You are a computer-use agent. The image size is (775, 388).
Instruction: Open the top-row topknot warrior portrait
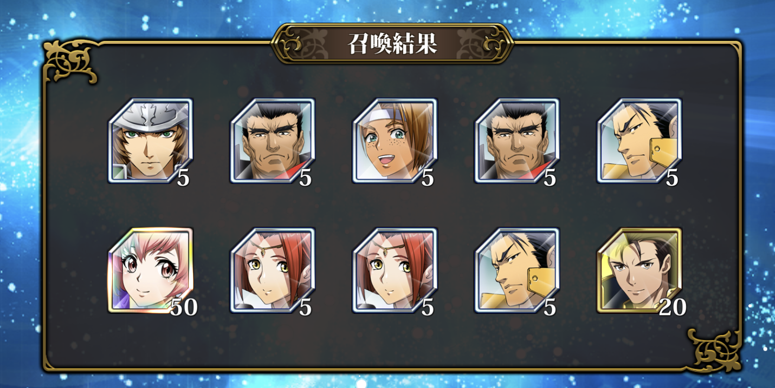[640, 141]
